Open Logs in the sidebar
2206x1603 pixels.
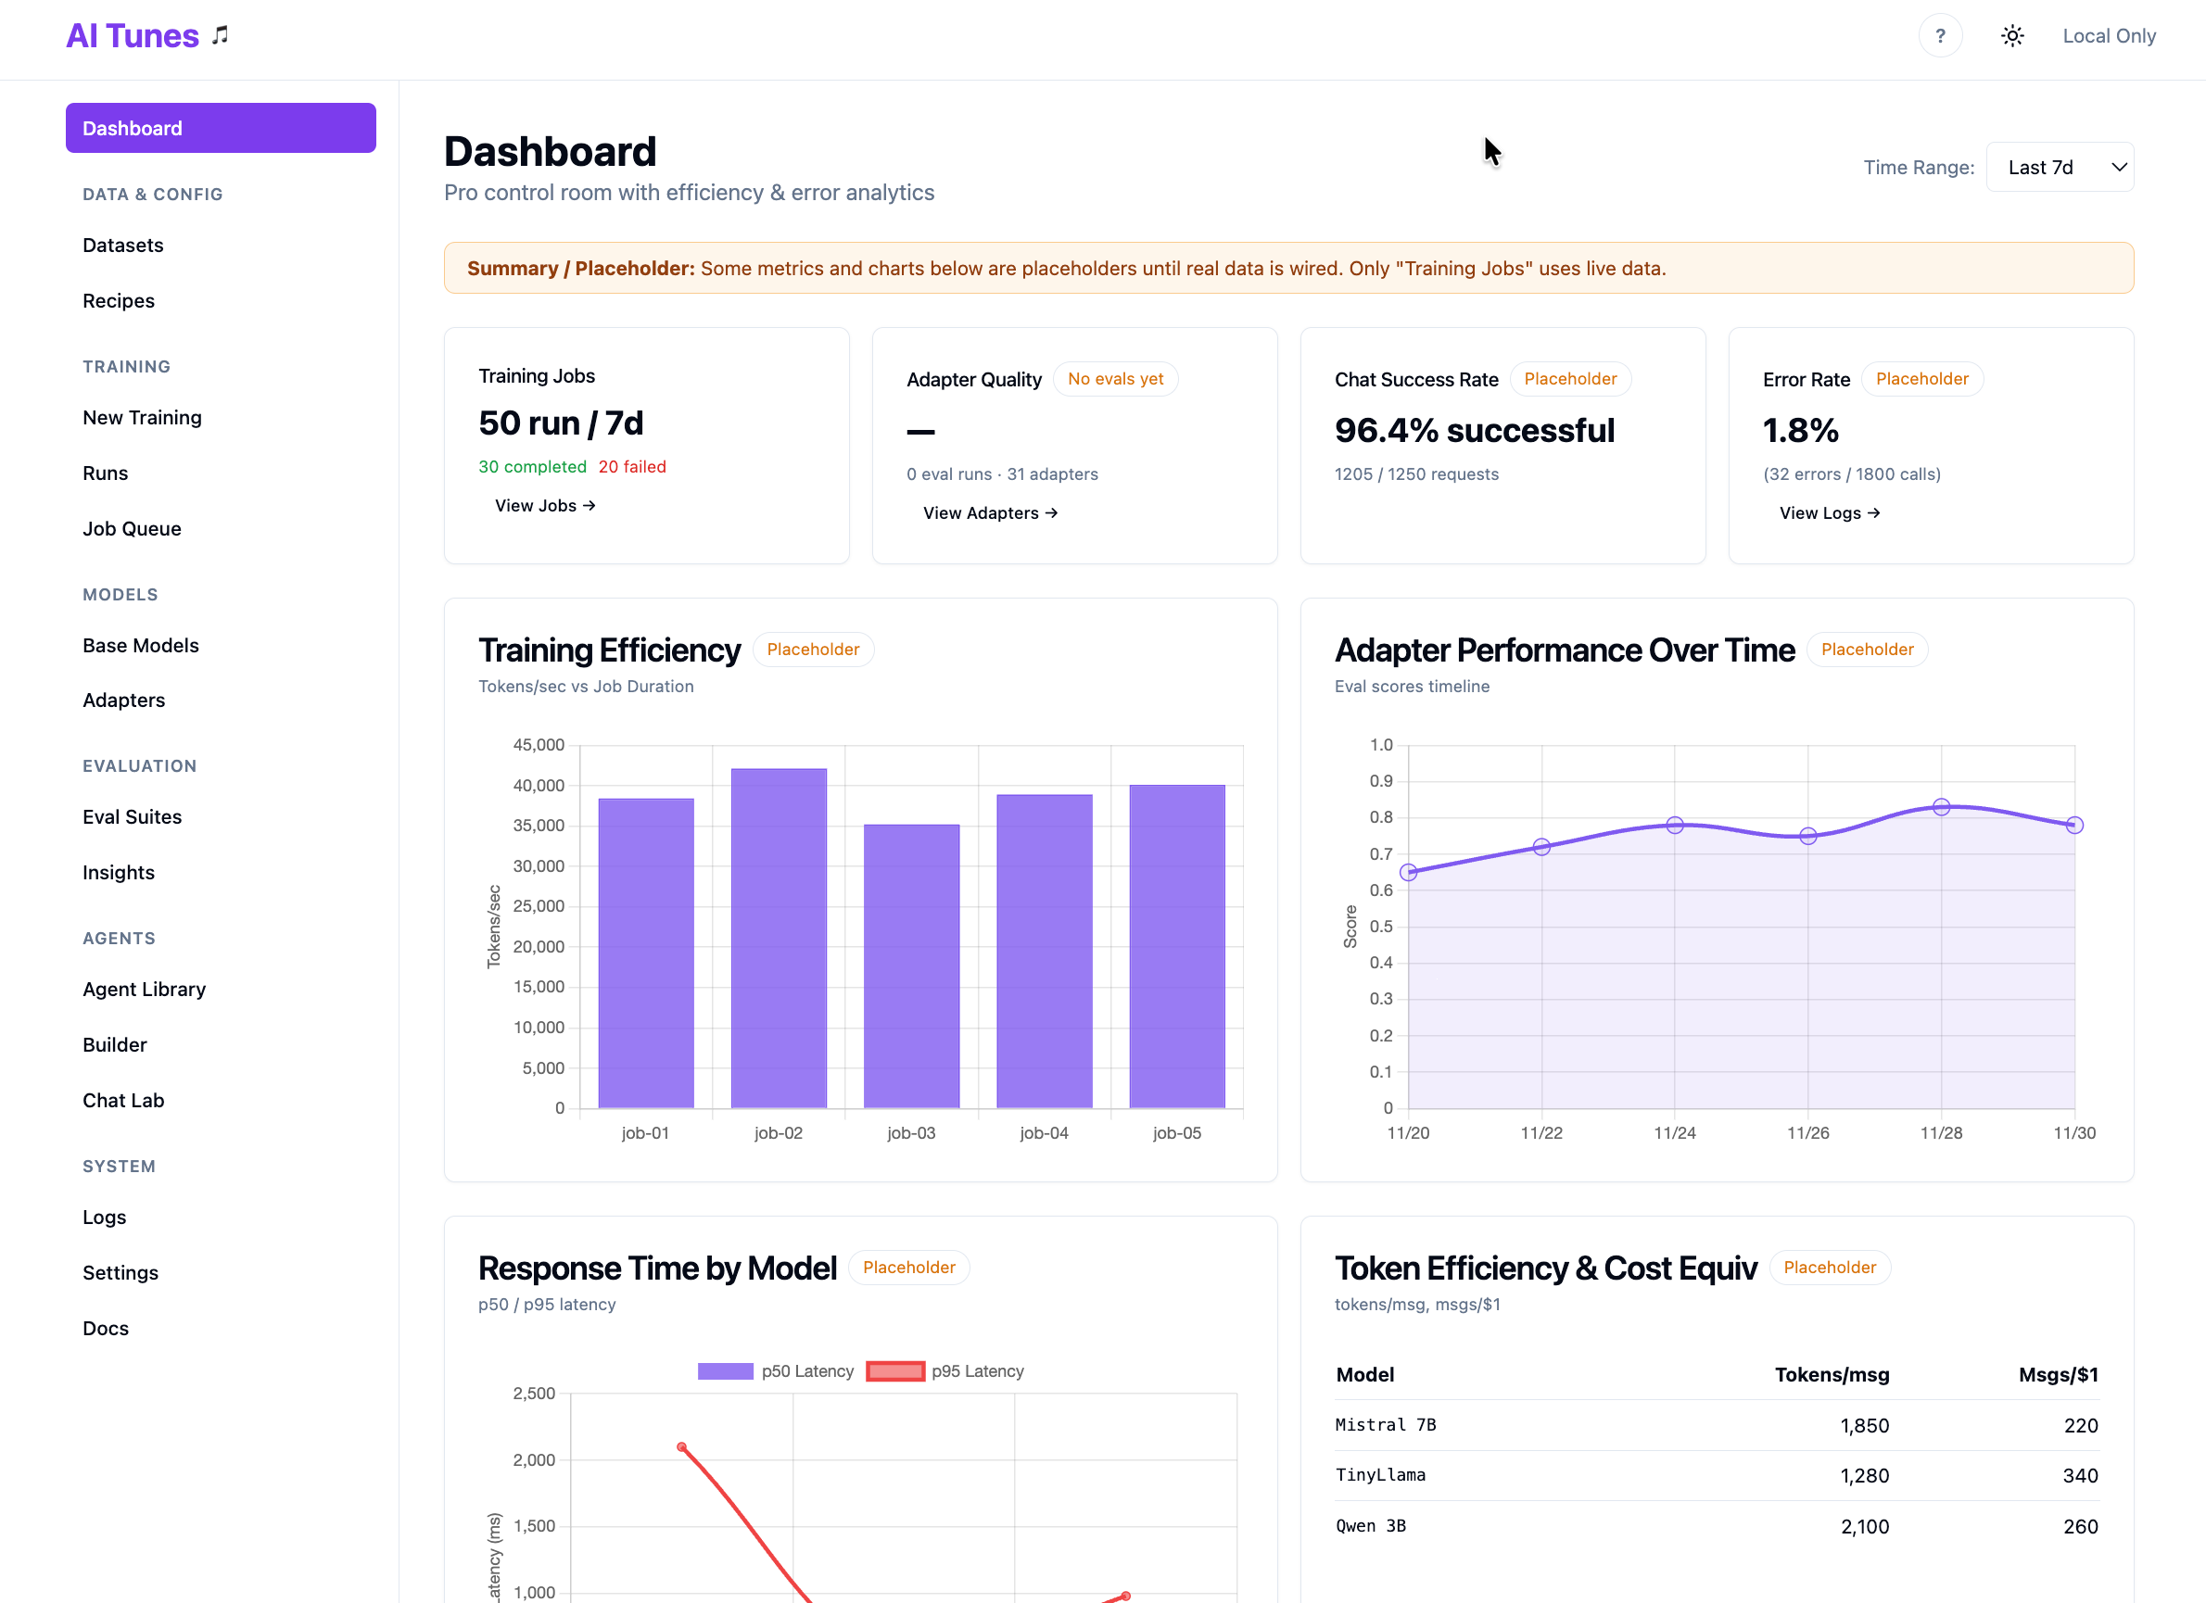point(104,1217)
